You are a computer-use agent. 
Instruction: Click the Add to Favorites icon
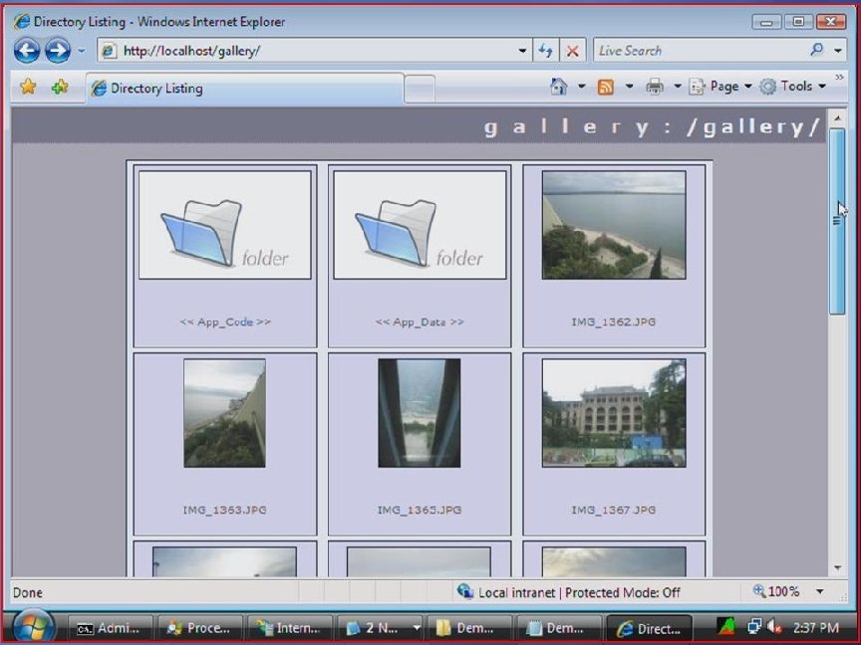point(60,87)
